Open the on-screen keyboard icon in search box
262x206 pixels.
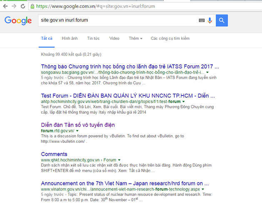[202, 20]
